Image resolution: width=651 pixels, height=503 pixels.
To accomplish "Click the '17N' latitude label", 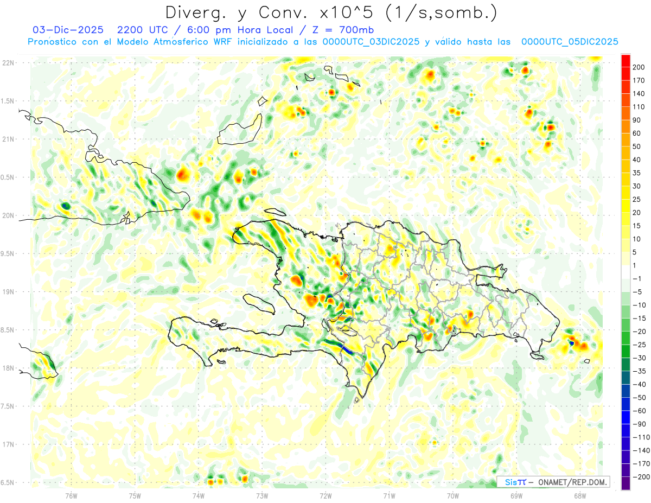I will click(x=8, y=444).
